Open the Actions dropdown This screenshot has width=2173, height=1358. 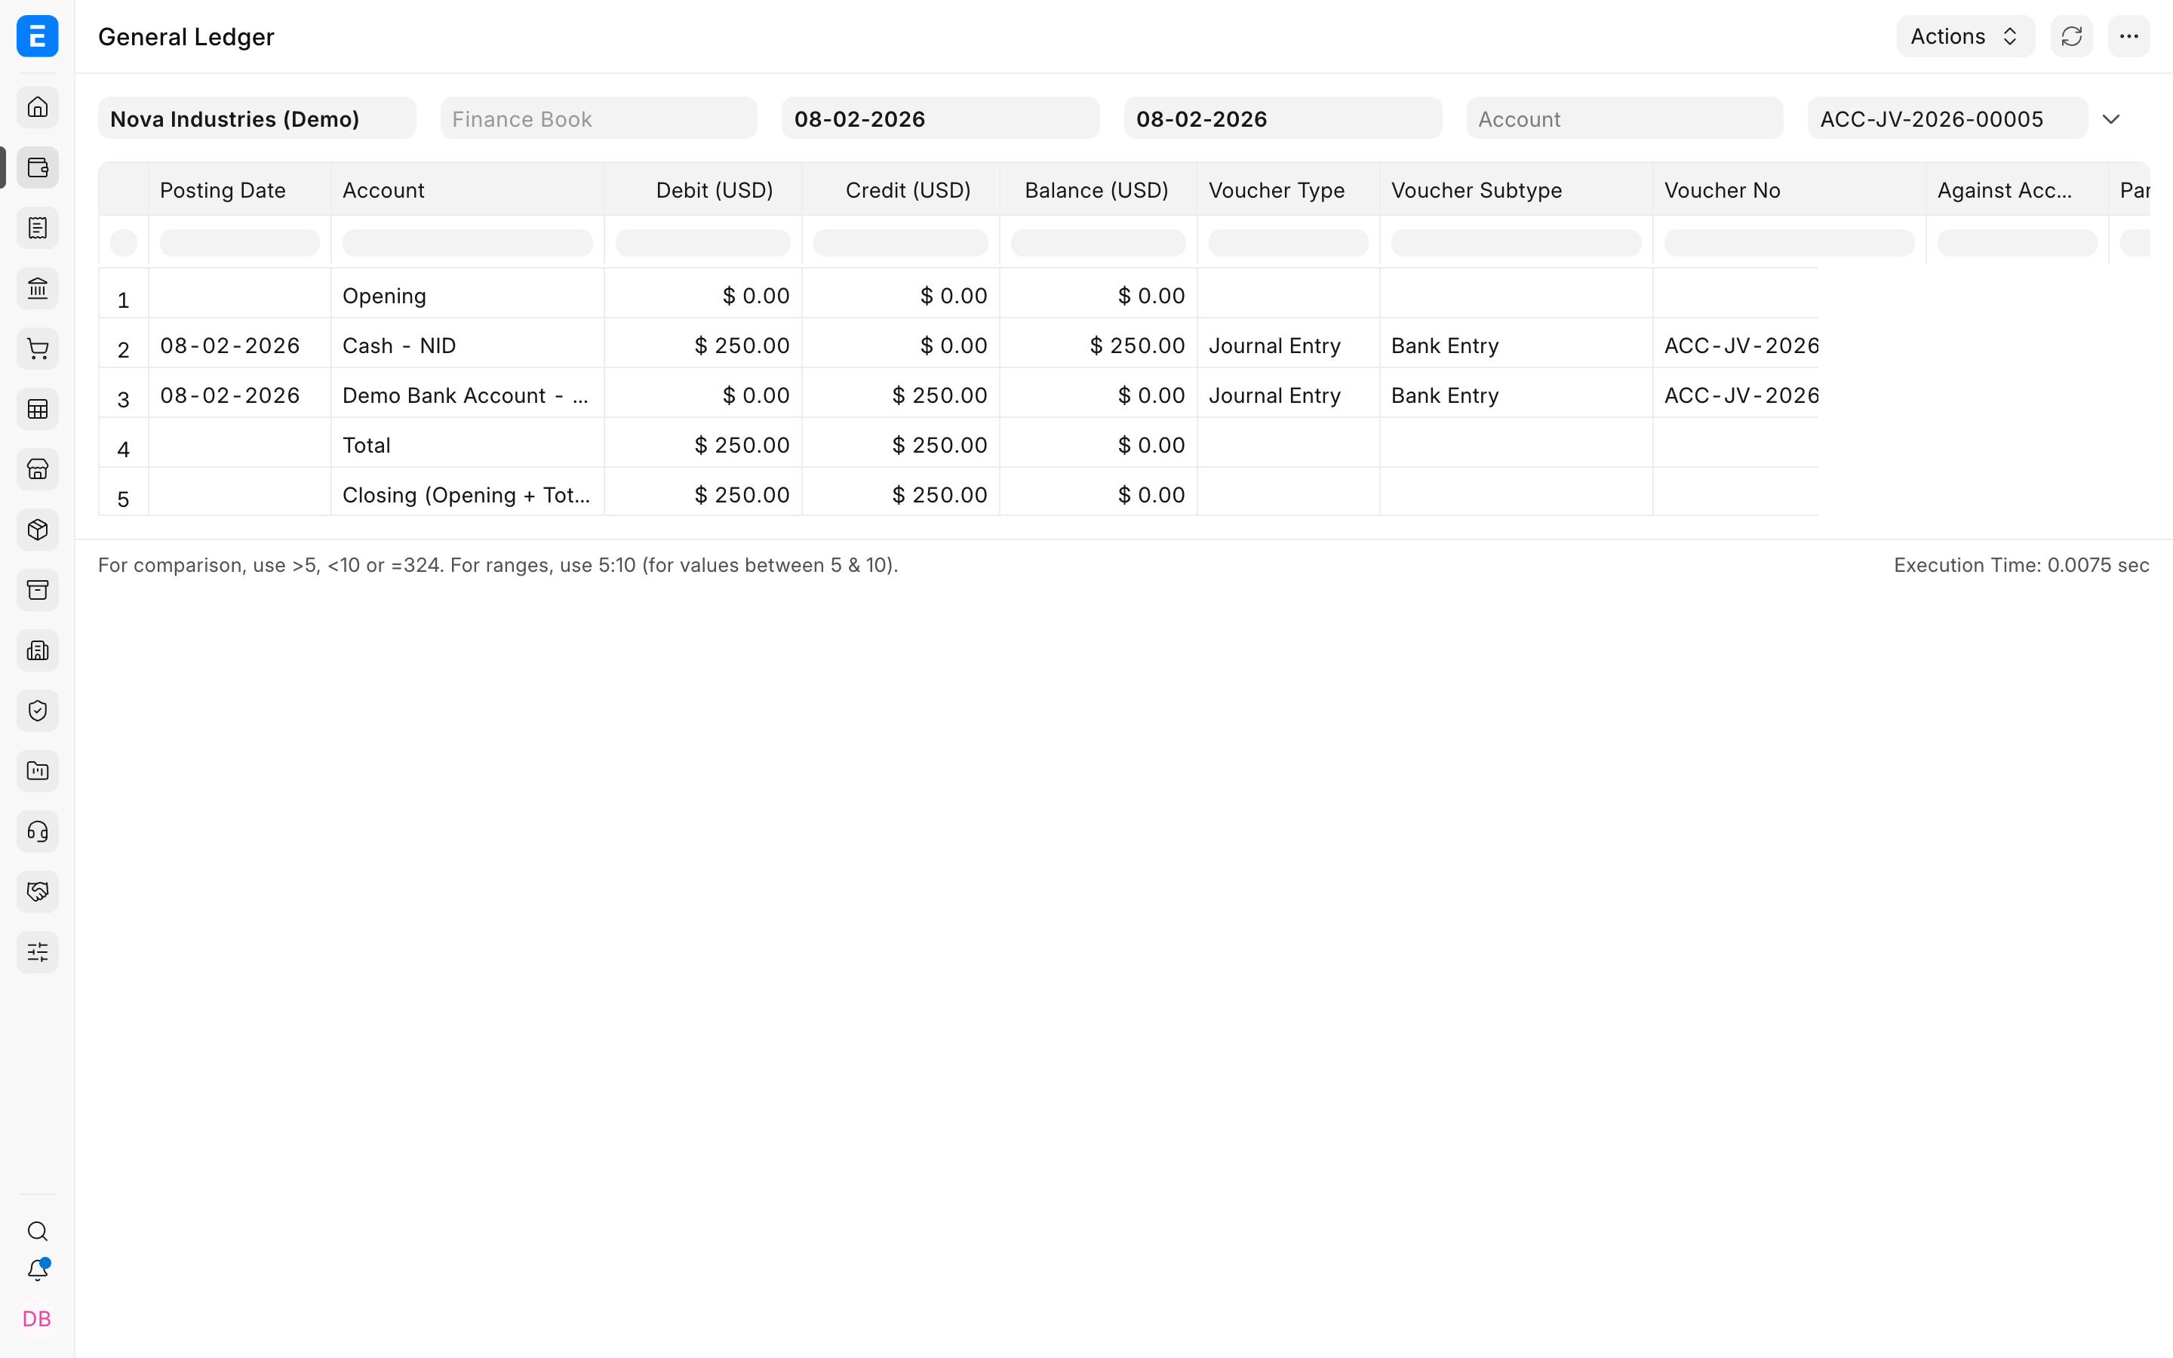(1966, 36)
